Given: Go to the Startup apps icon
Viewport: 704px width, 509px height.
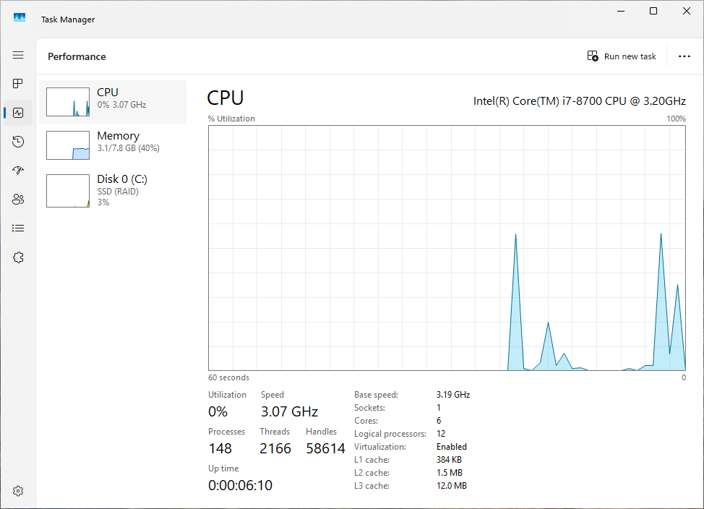Looking at the screenshot, I should [18, 171].
